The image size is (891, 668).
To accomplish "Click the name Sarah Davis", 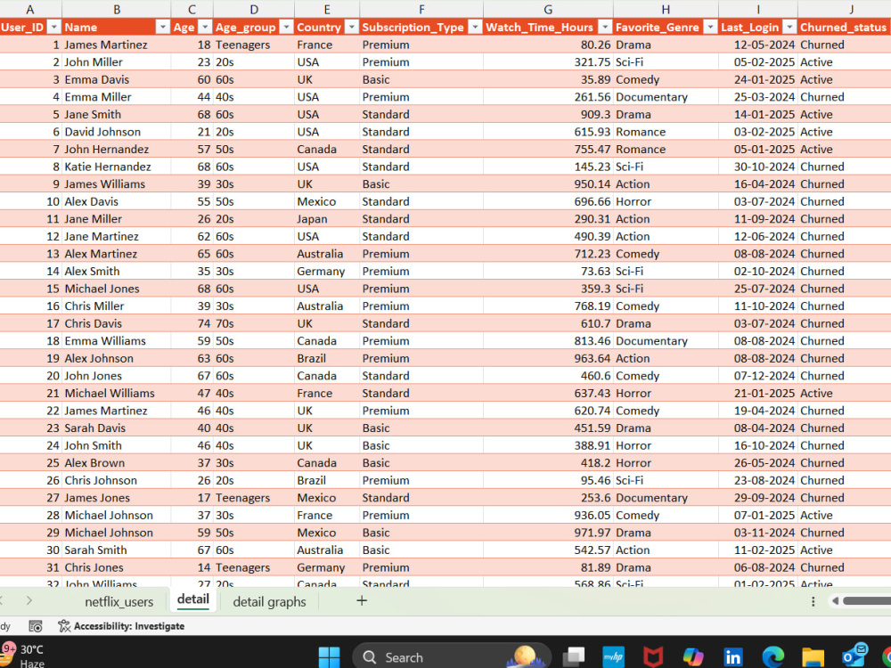I will [x=117, y=428].
